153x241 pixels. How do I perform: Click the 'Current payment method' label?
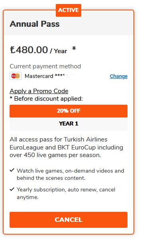(x=45, y=66)
